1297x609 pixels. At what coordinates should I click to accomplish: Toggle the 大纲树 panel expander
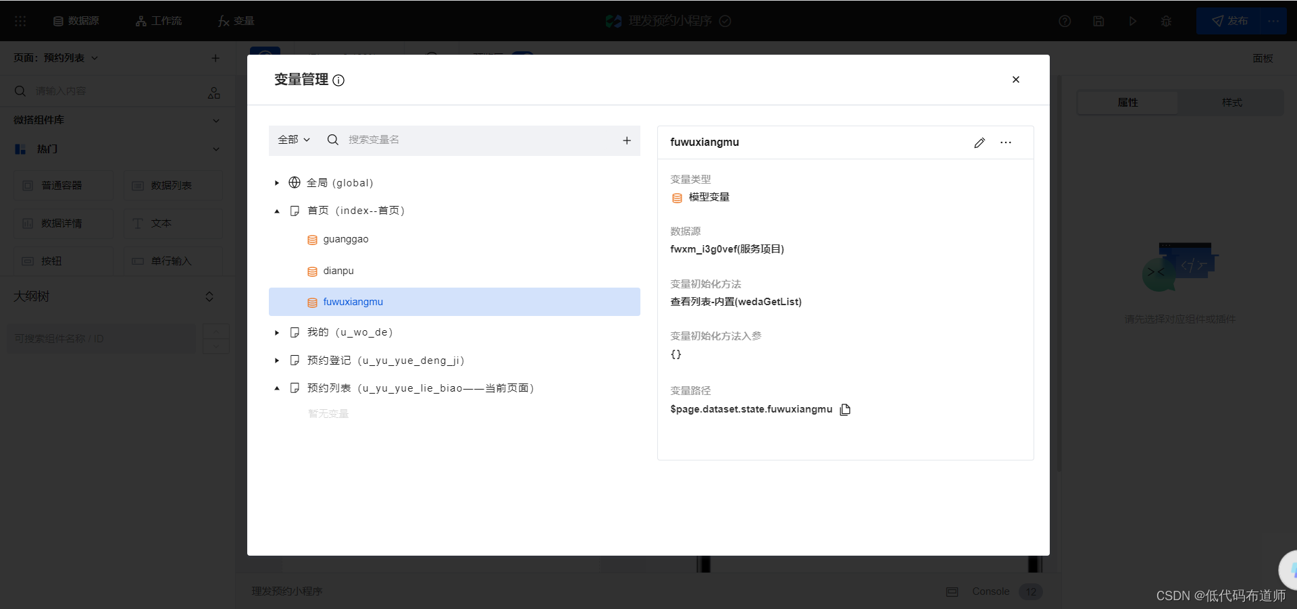pyautogui.click(x=209, y=296)
